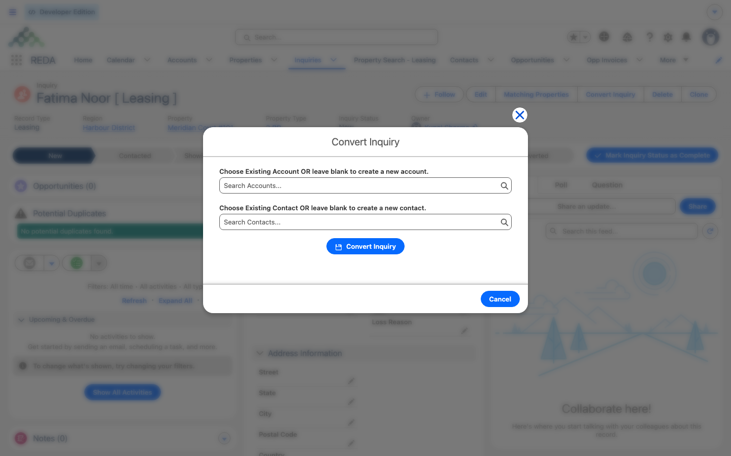Click the global Search box
The image size is (731, 456).
point(336,37)
